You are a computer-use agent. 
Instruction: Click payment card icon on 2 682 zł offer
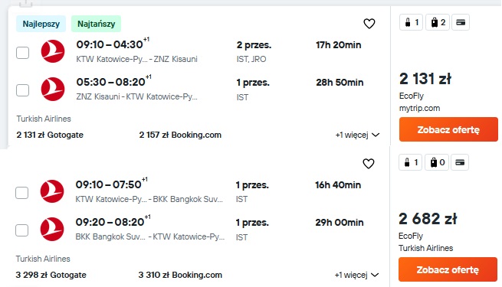(460, 162)
